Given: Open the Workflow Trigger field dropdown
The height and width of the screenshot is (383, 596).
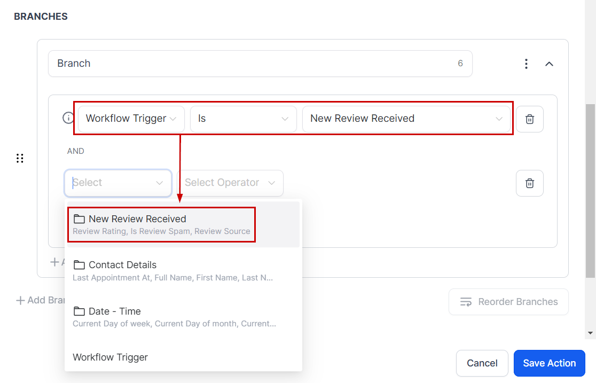Looking at the screenshot, I should [131, 119].
